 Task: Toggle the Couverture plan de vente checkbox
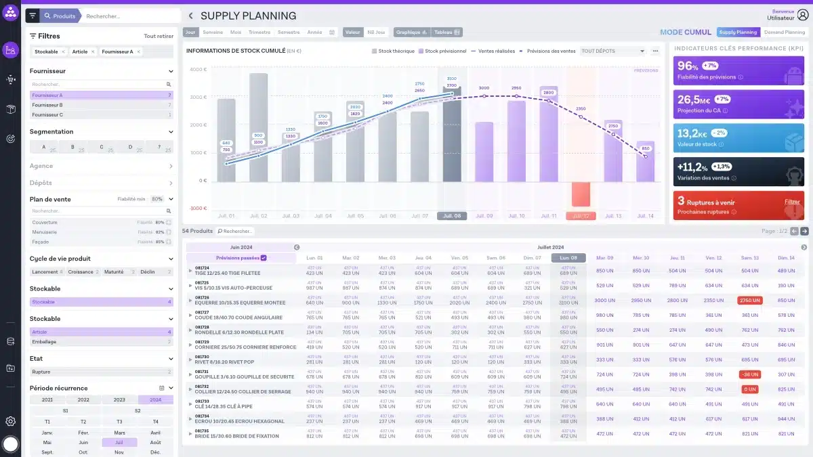click(x=169, y=222)
